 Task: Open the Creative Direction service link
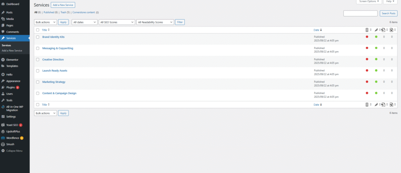pos(53,59)
